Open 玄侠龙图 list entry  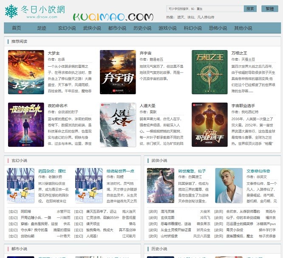(167, 218)
